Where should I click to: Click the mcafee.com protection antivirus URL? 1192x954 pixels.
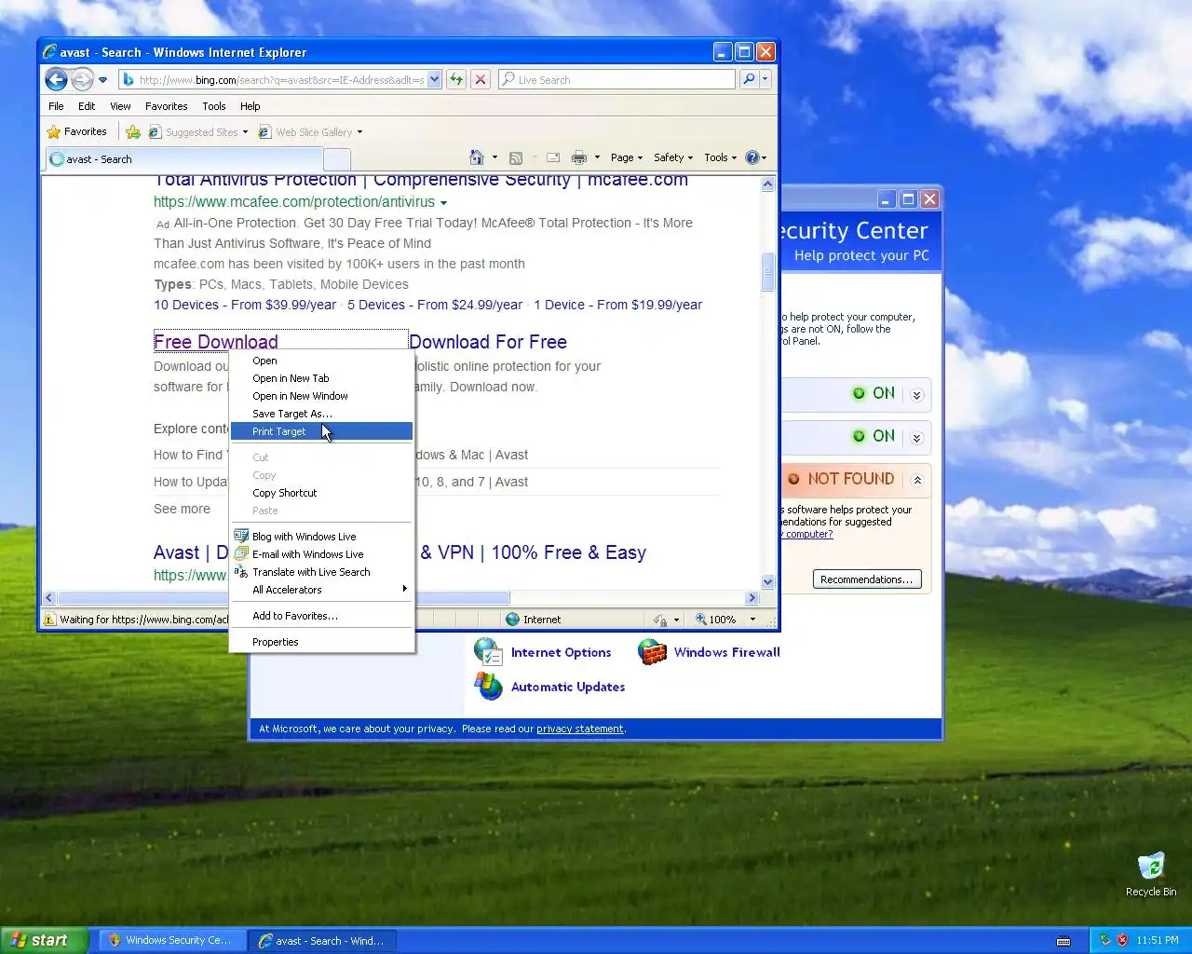point(294,202)
